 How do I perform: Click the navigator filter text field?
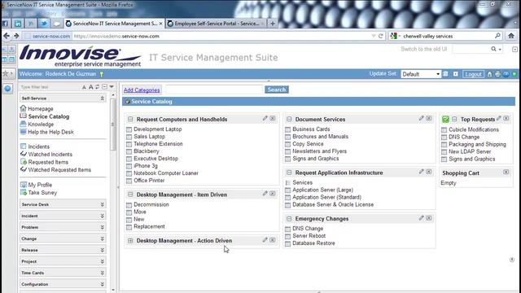(x=50, y=87)
